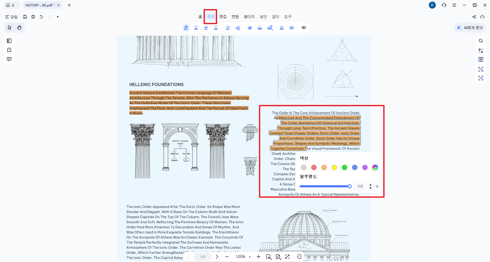Pick the orange highlight color

tap(324, 167)
